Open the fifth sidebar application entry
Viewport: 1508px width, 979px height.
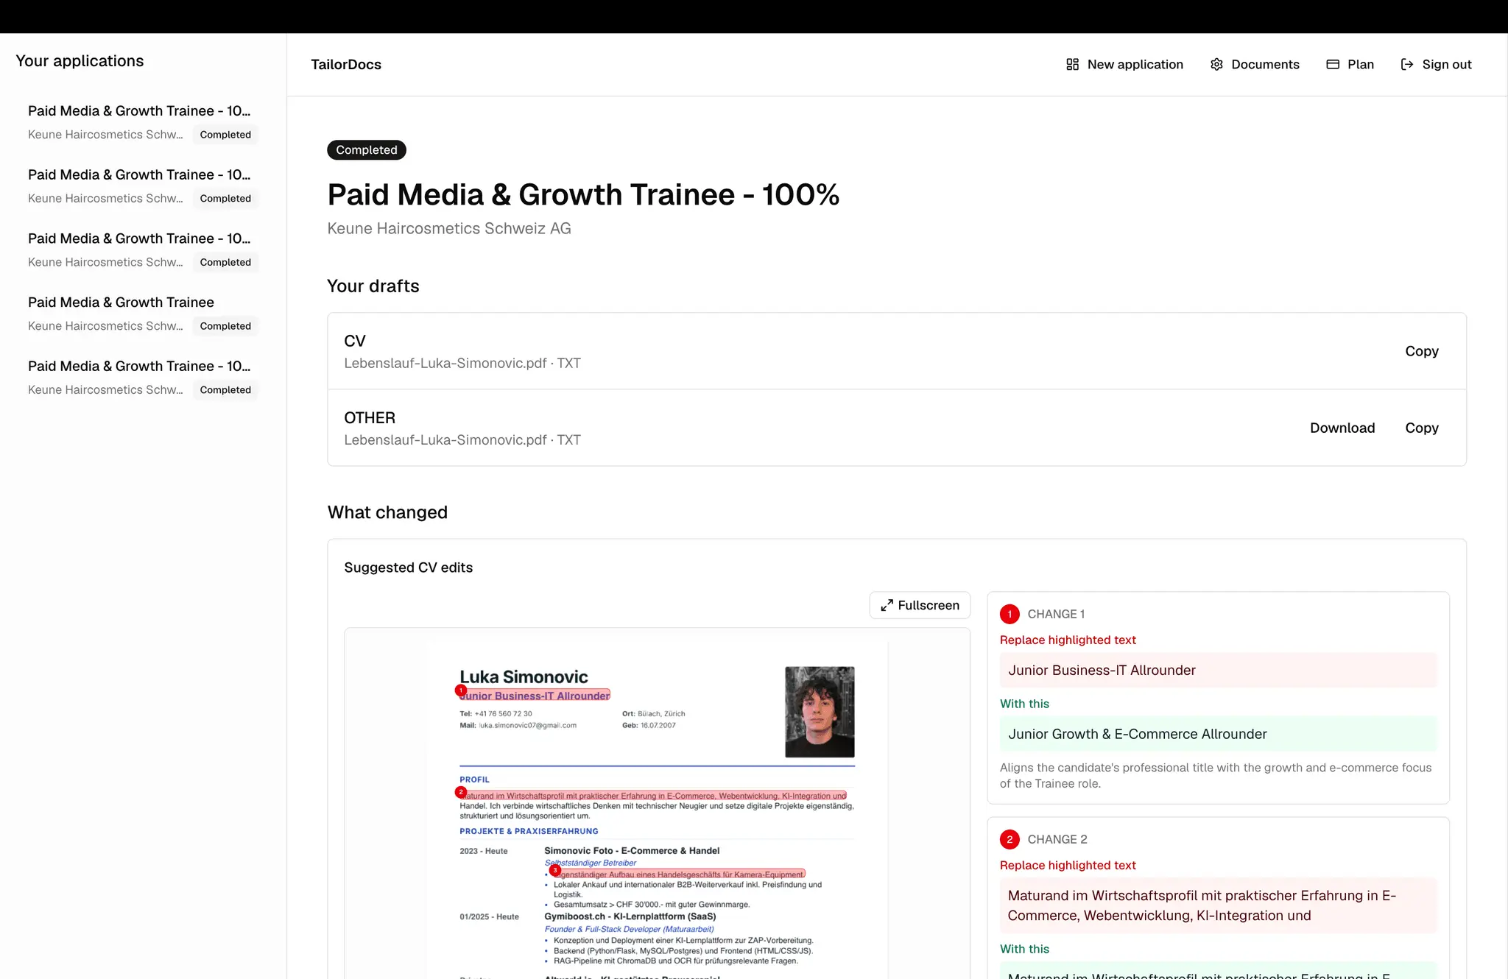[143, 378]
